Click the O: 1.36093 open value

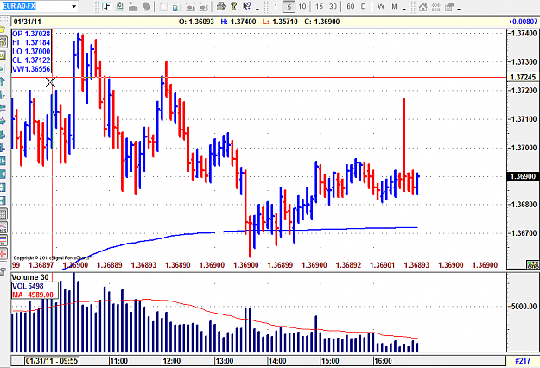point(196,22)
